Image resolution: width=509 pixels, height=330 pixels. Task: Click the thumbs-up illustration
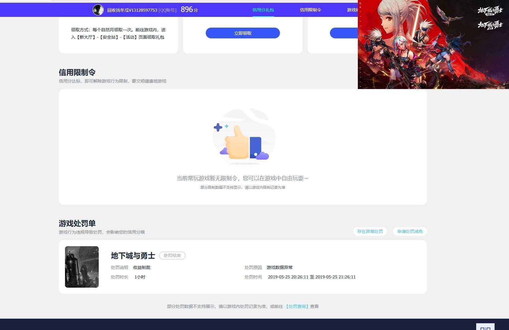[x=244, y=137]
